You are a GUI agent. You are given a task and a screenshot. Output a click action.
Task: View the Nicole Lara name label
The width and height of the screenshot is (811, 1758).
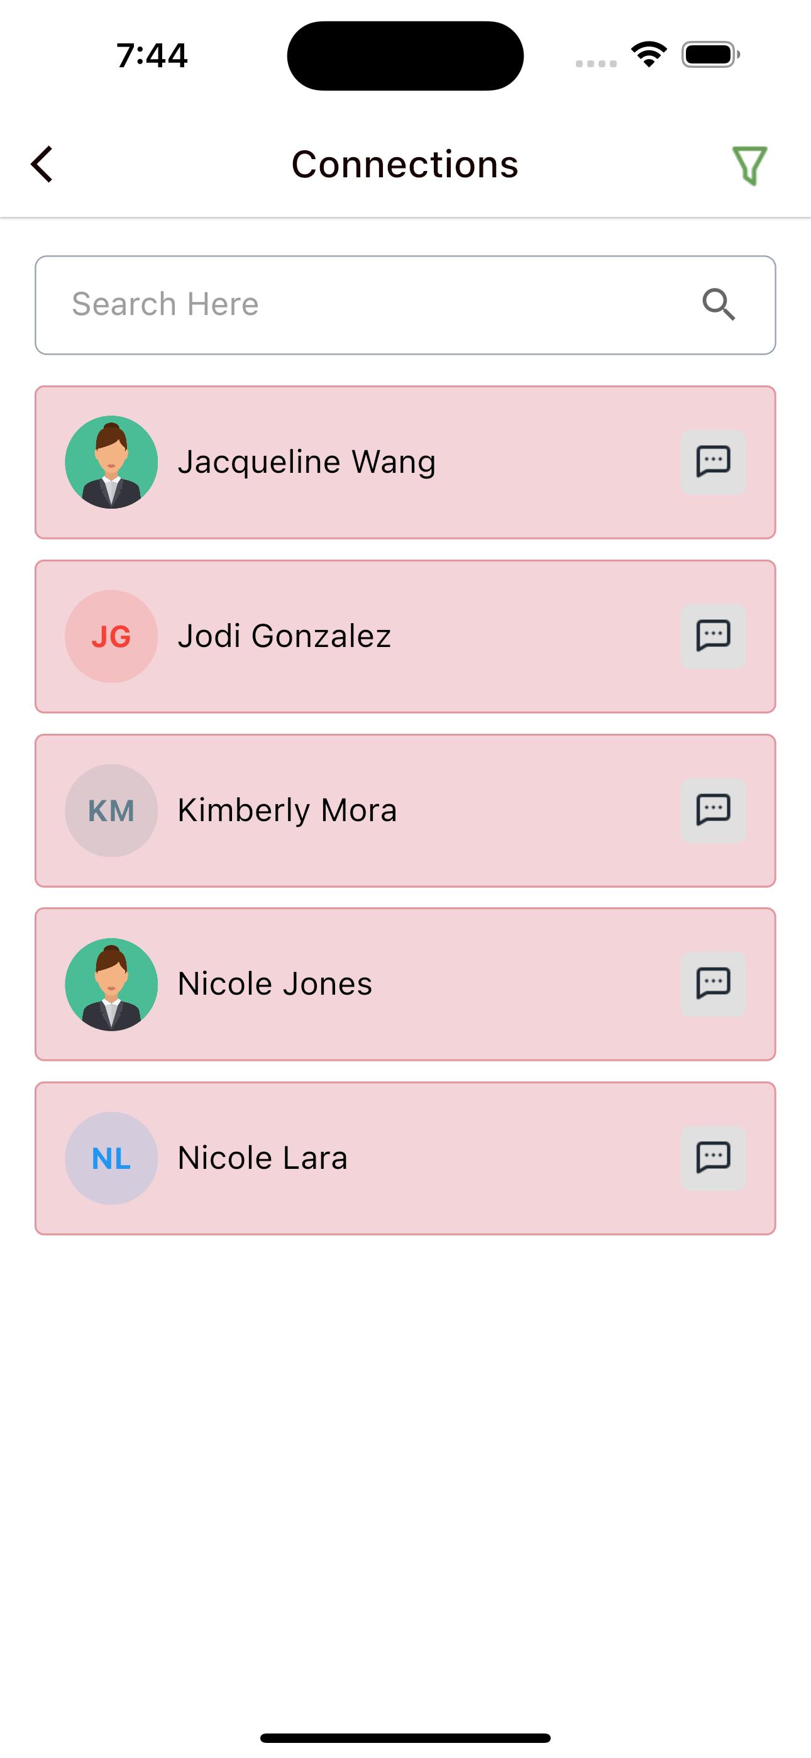262,1158
